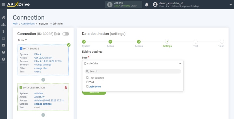
Task: Open the connections sitemap sidebar icon
Action: pyautogui.click(x=4, y=24)
